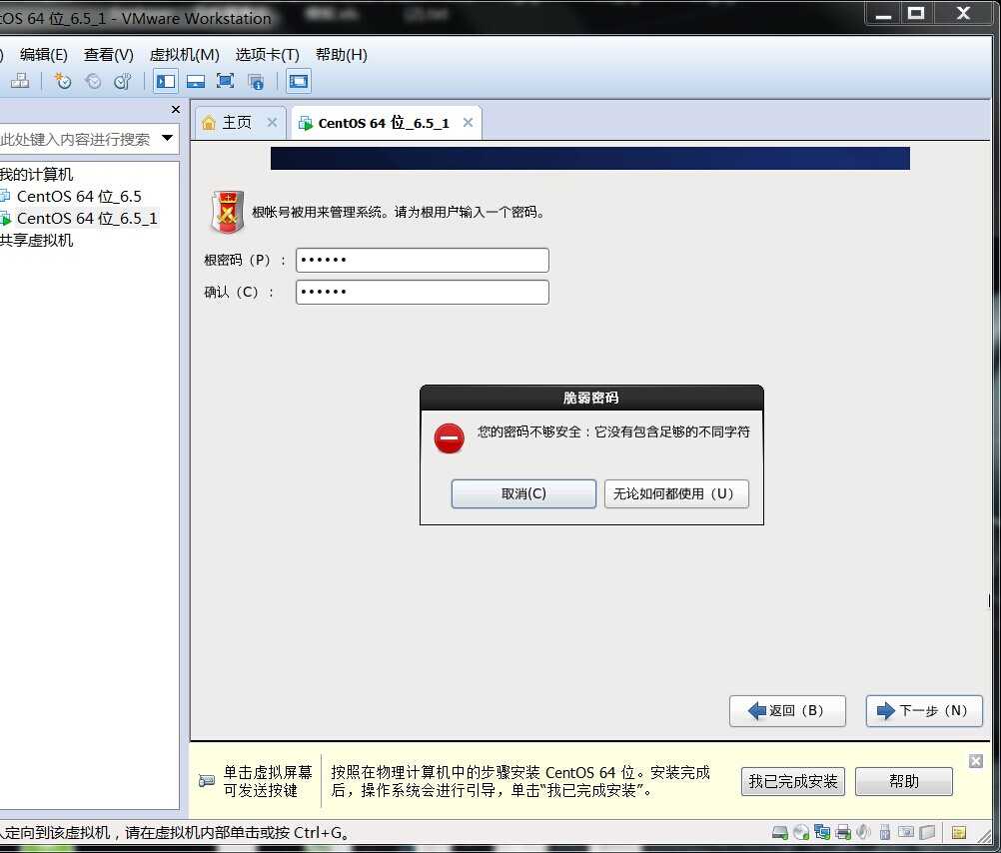The height and width of the screenshot is (853, 1001).
Task: Enter full screen mode icon
Action: [226, 81]
